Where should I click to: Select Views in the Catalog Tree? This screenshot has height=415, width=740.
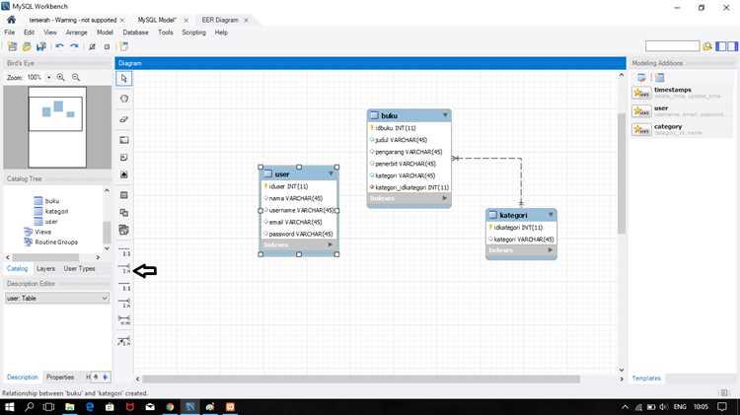coord(42,232)
